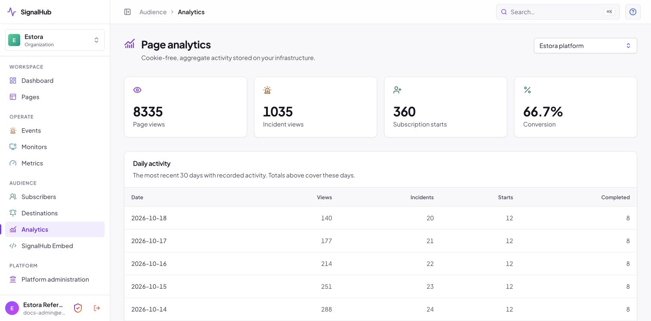Click the Audience breadcrumb link
The image size is (651, 321).
pos(153,12)
